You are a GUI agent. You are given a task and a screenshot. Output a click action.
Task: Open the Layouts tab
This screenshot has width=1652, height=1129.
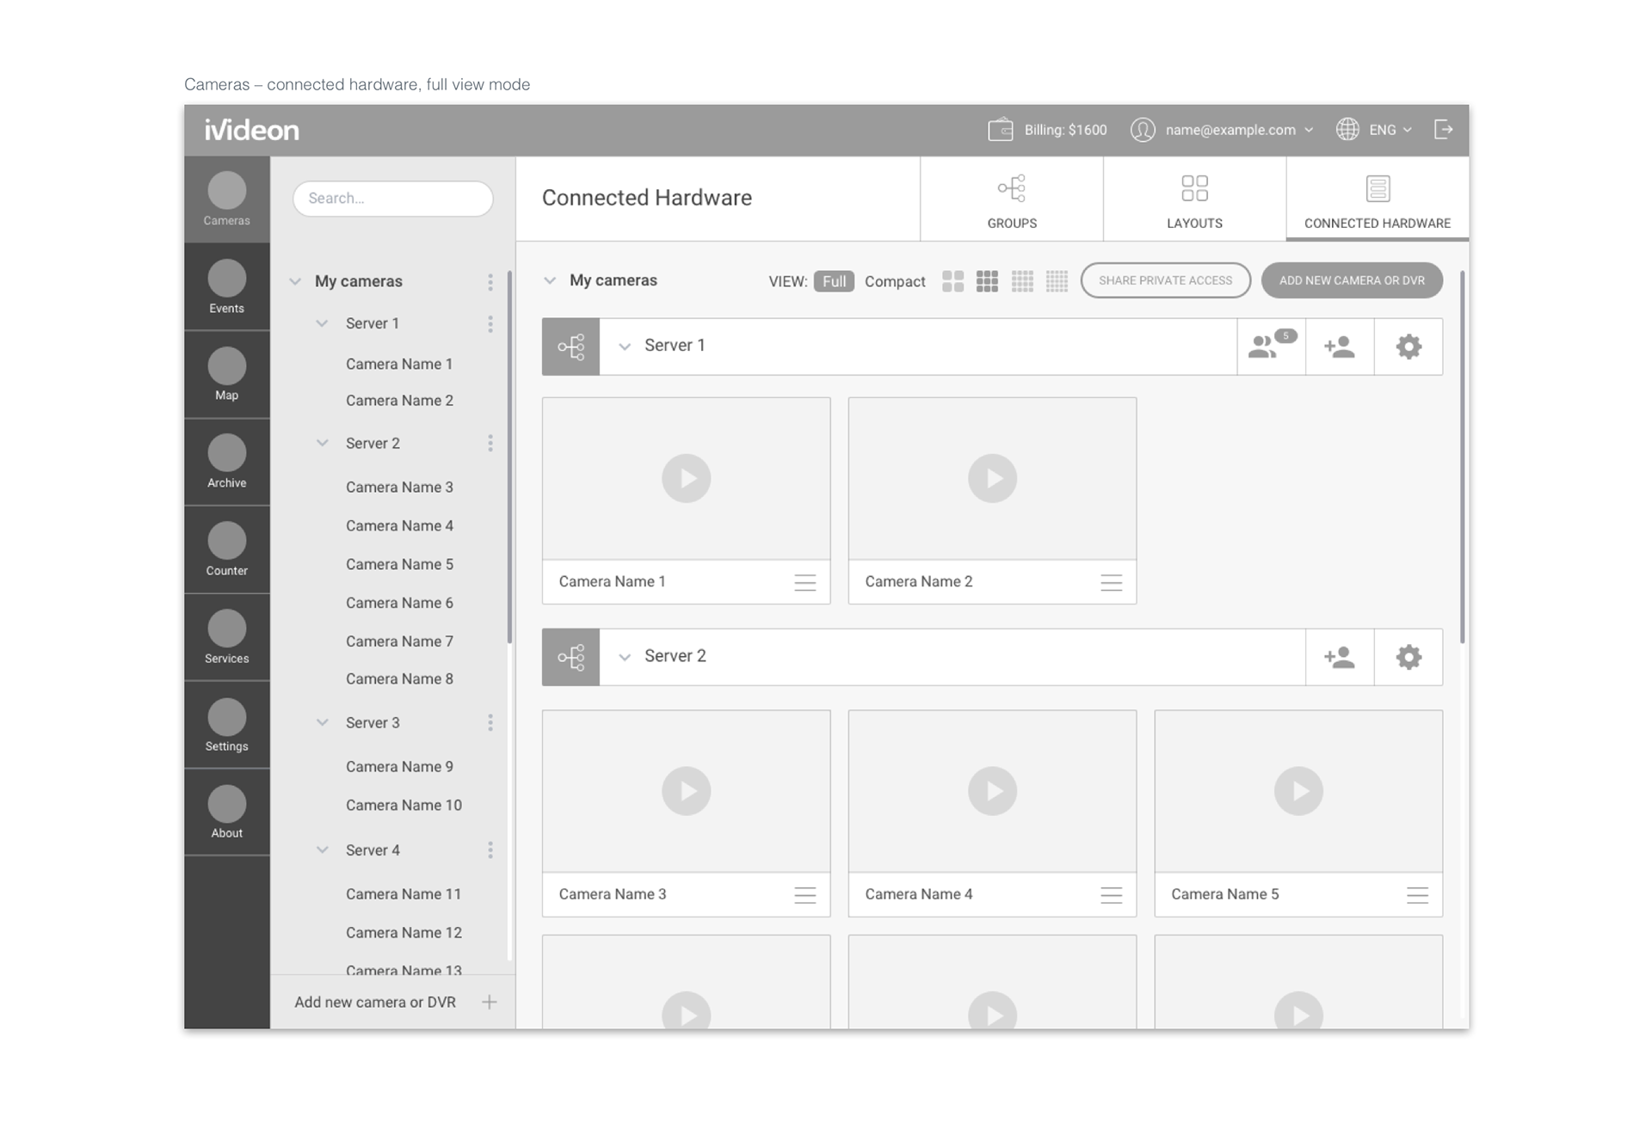(x=1194, y=199)
